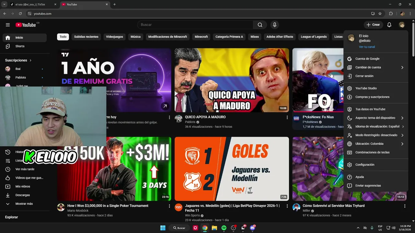Click Ver tu canal link

(x=367, y=47)
